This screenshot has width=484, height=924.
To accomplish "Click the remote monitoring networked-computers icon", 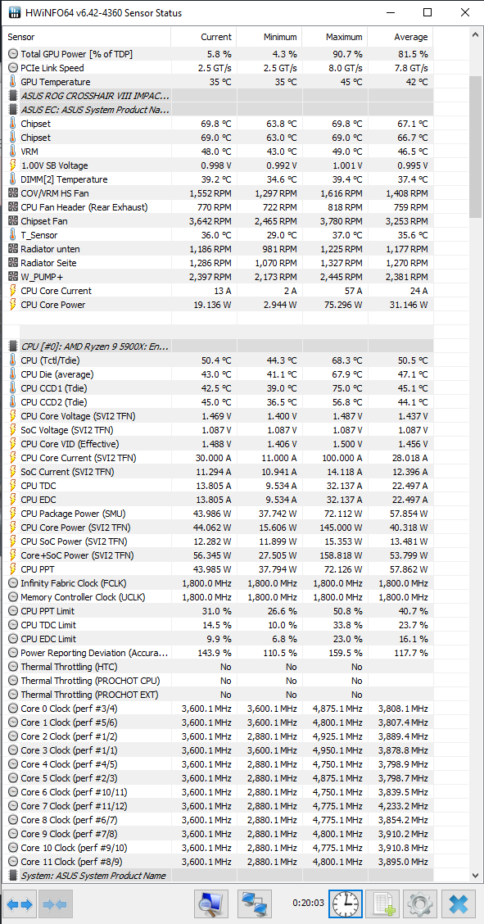I will pyautogui.click(x=254, y=904).
